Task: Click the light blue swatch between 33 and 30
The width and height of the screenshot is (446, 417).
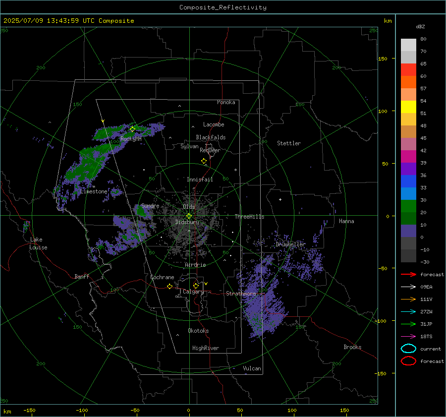Action: pos(408,193)
